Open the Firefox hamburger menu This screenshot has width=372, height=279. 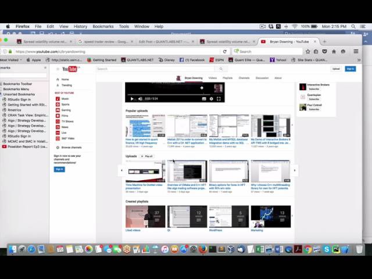[356, 52]
